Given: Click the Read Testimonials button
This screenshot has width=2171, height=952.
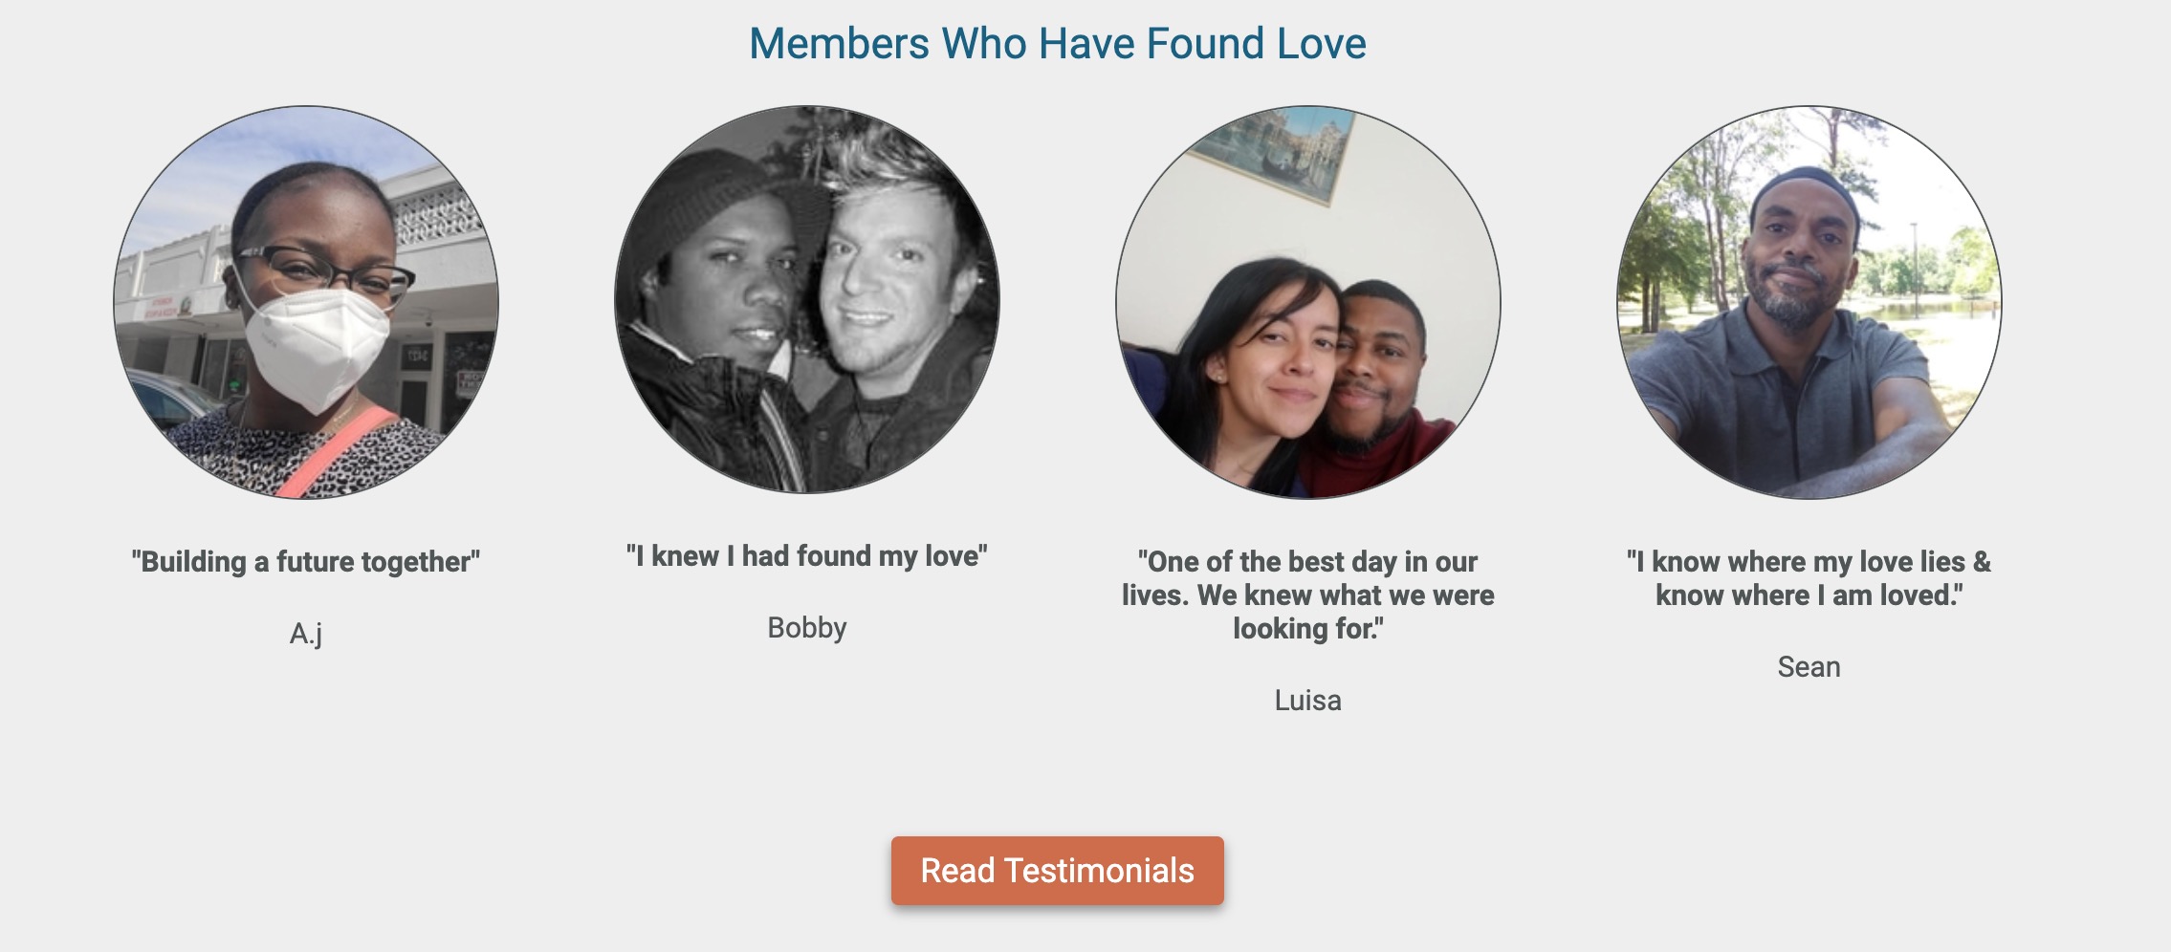Looking at the screenshot, I should tap(1057, 871).
